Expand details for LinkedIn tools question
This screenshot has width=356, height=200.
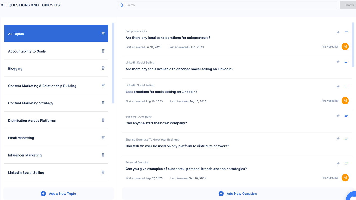pyautogui.click(x=346, y=62)
